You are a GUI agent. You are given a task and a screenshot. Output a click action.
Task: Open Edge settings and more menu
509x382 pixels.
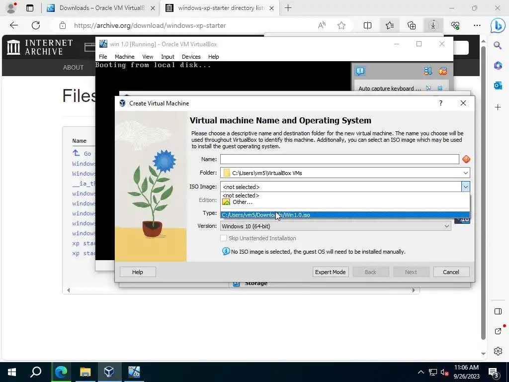[477, 25]
